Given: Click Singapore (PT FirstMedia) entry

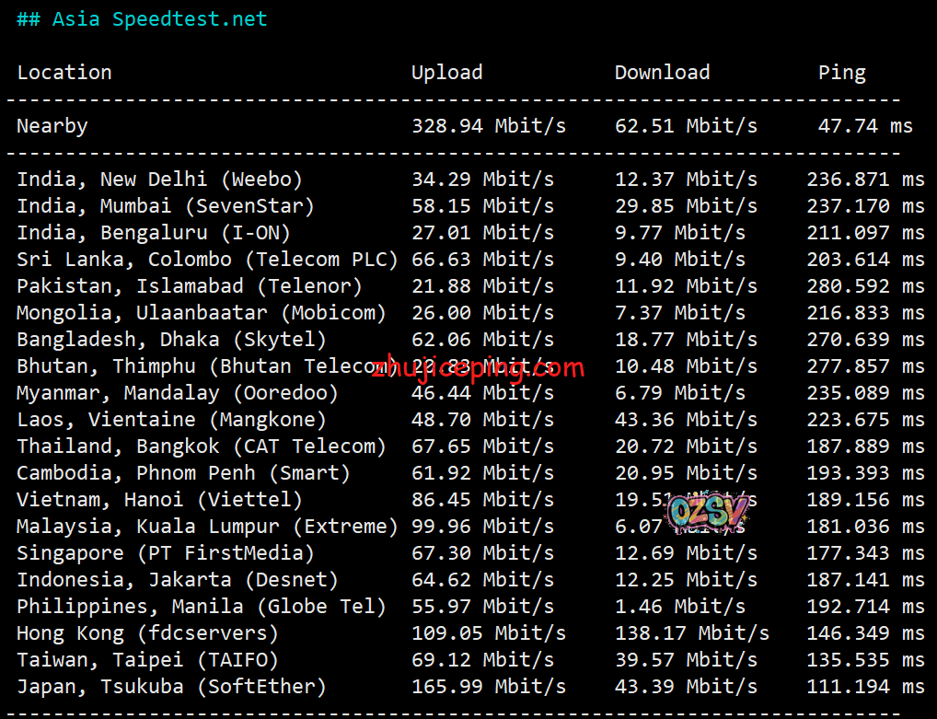Looking at the screenshot, I should 166,553.
